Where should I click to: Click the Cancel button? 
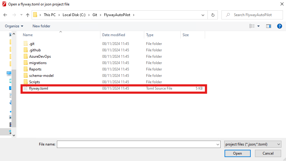[x=268, y=153]
